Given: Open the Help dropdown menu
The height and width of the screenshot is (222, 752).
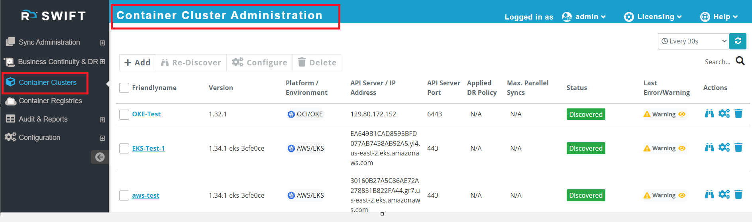Looking at the screenshot, I should pyautogui.click(x=719, y=17).
